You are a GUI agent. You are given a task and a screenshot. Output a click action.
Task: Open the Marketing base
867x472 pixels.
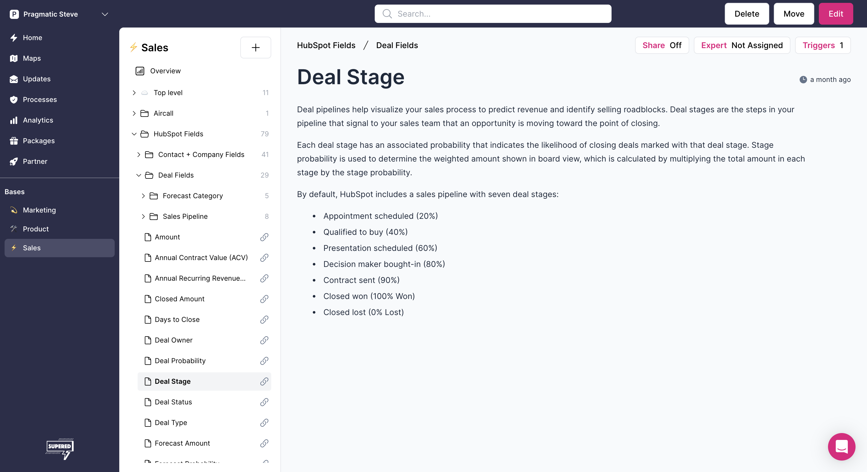[x=39, y=210]
